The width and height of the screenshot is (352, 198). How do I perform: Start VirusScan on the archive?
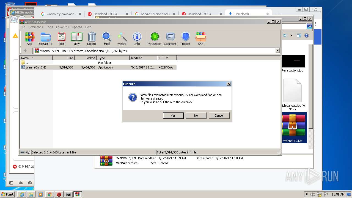click(155, 38)
